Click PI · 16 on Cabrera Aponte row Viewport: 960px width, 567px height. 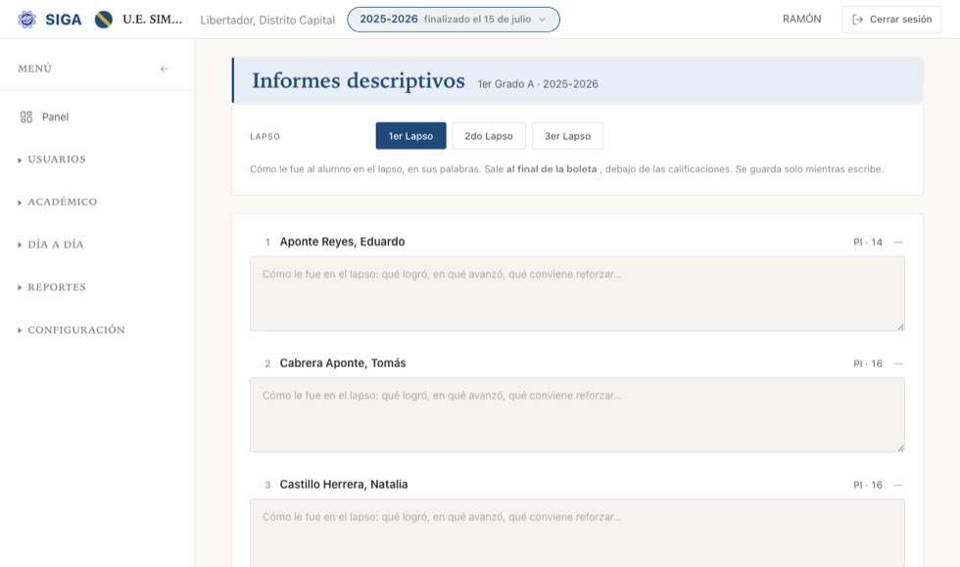coord(868,363)
